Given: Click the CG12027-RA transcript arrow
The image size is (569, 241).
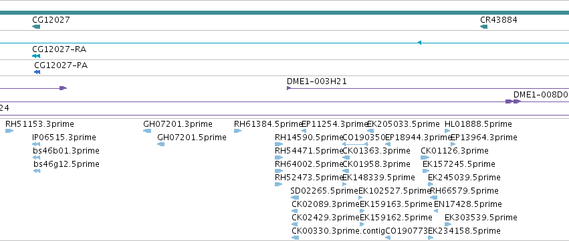Looking at the screenshot, I should click(x=36, y=56).
